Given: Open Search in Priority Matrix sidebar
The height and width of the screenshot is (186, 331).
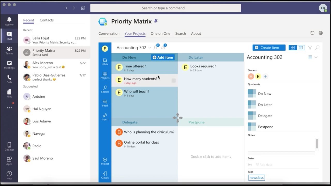Looking at the screenshot, I should coord(105,89).
